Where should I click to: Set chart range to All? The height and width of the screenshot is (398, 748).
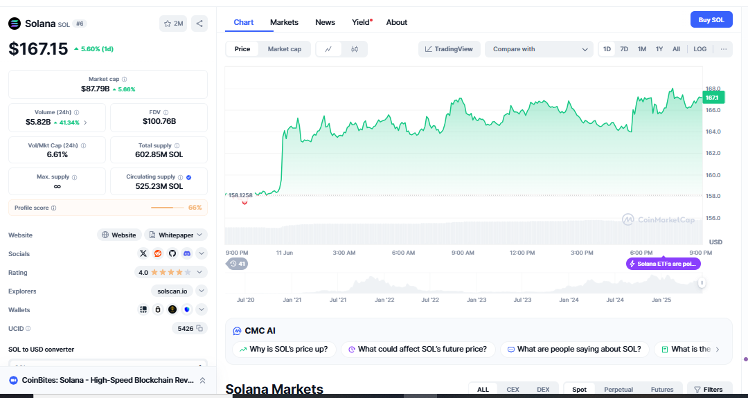point(676,49)
